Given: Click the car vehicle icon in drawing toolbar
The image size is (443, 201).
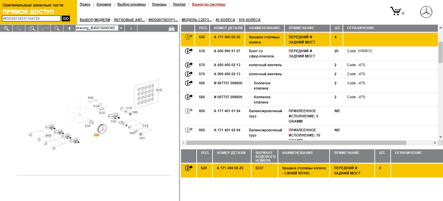Looking at the screenshot, I should [x=171, y=29].
